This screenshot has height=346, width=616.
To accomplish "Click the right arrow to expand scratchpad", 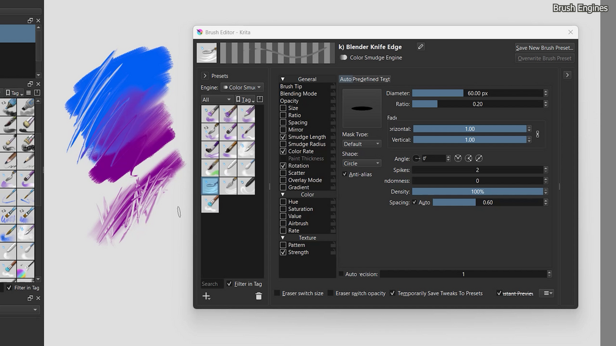I will tap(568, 75).
